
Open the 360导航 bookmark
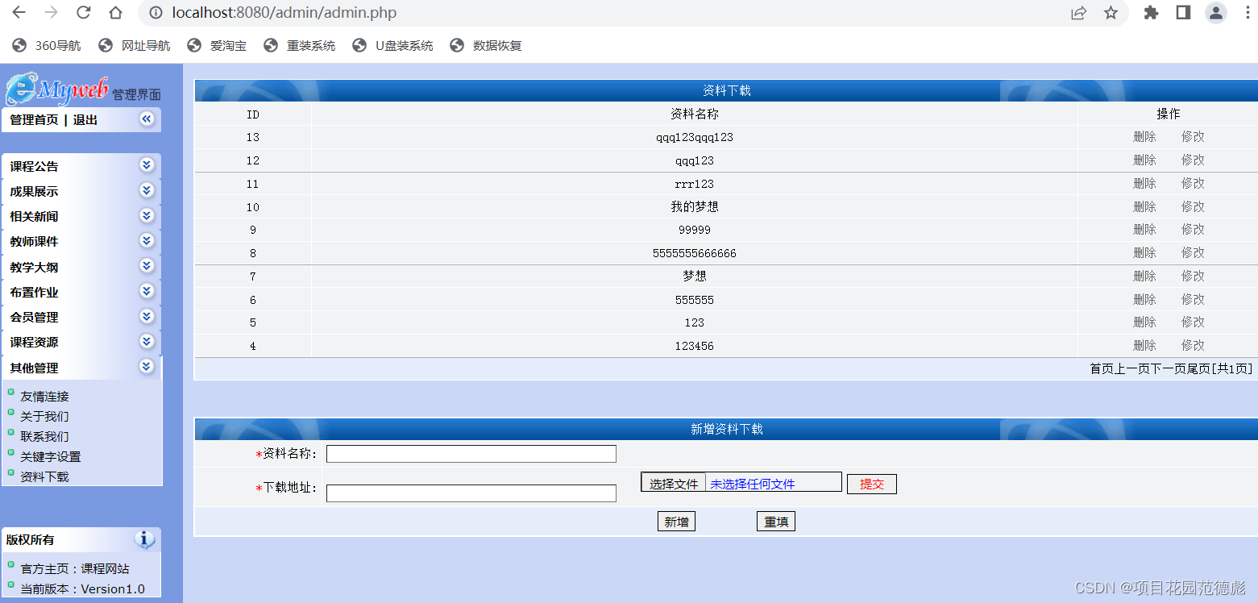coord(47,46)
